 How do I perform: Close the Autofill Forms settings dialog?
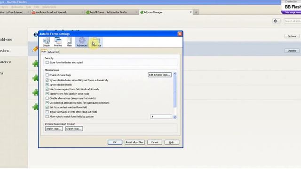pyautogui.click(x=180, y=34)
